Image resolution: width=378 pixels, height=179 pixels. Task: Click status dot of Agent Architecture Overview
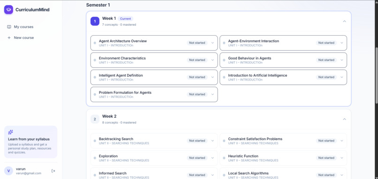[x=95, y=43]
